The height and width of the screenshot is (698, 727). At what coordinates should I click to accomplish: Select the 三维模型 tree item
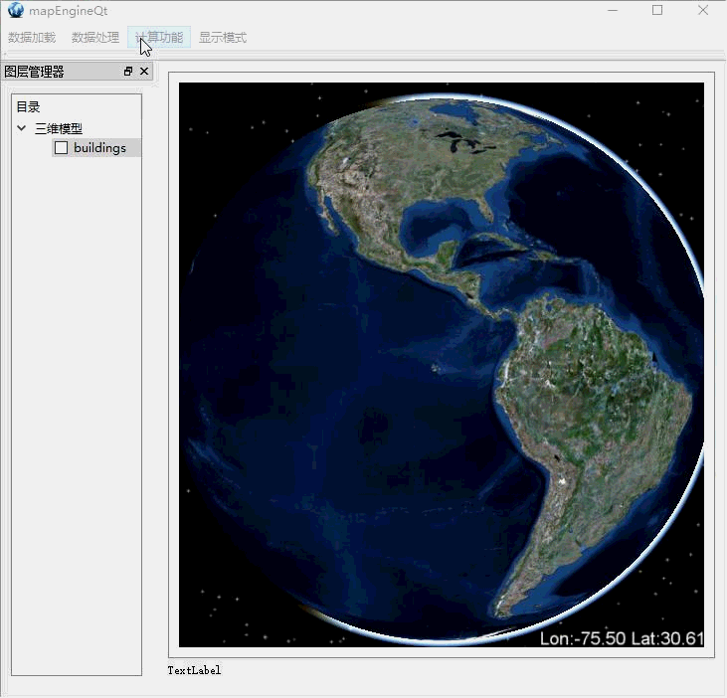(x=59, y=128)
